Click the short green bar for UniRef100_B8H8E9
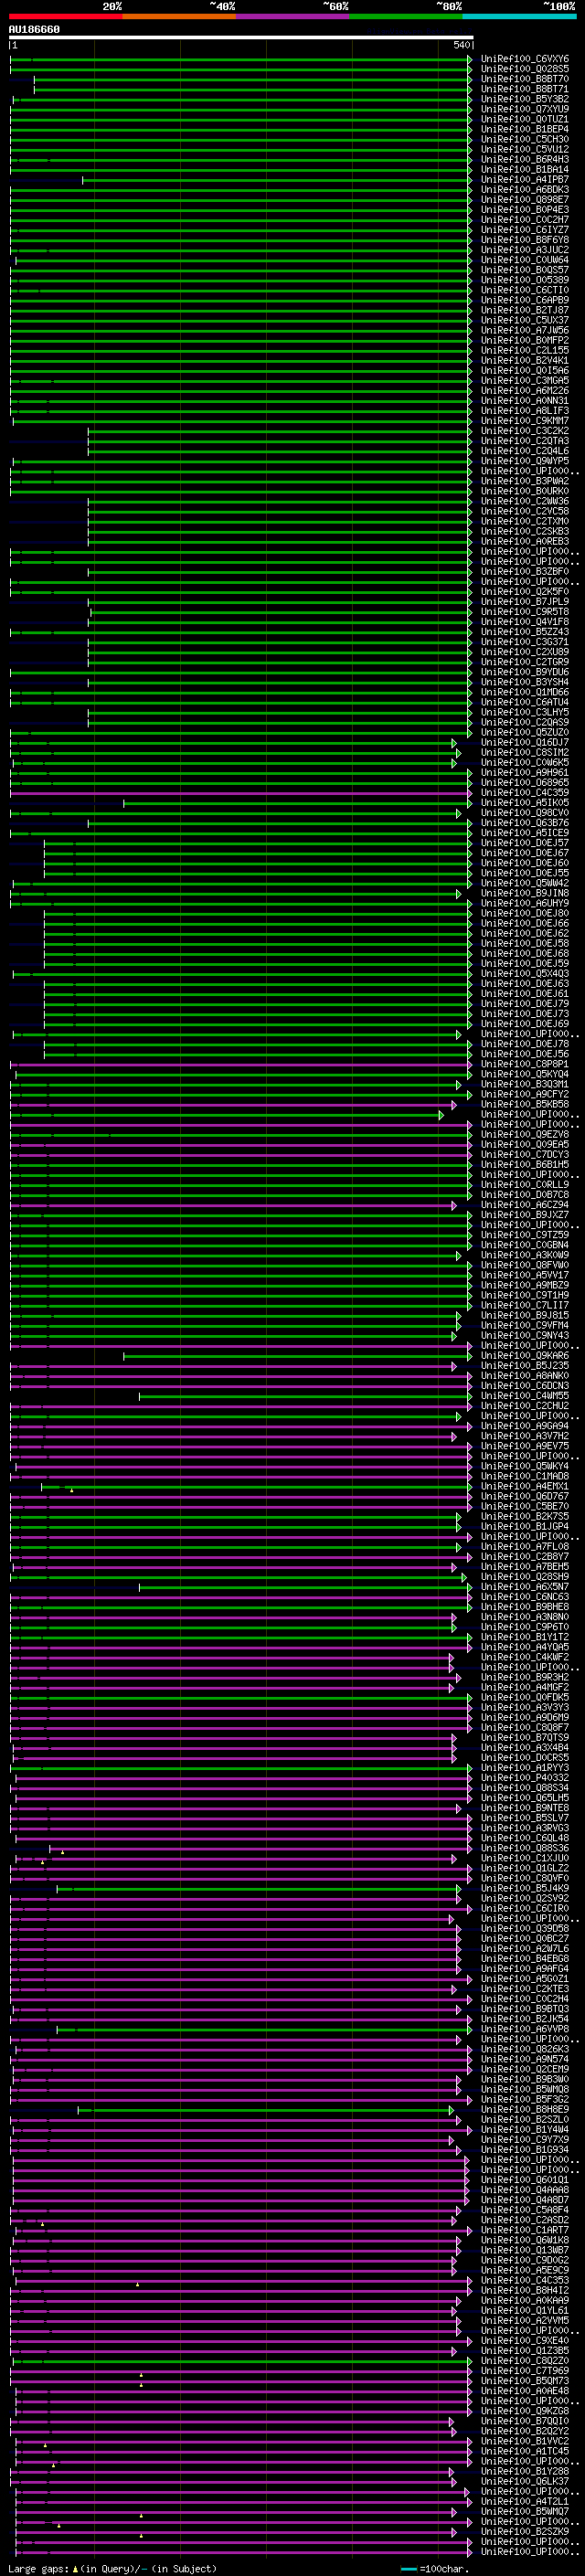Screen dimensions: 585x2576 (x=265, y=2109)
